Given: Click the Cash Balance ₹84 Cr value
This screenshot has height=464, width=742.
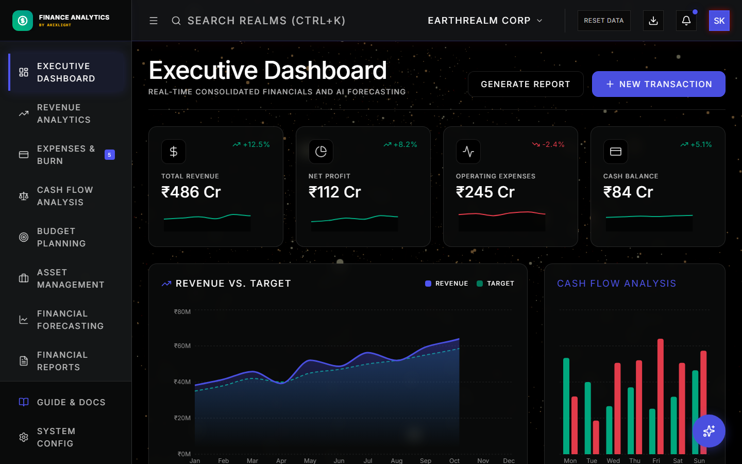Looking at the screenshot, I should pyautogui.click(x=628, y=192).
